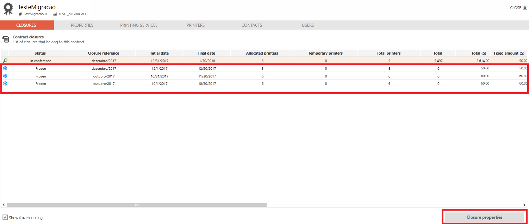Select the 12/1/2017 initial date cell
Viewport: 529px width, 224px height.
[159, 68]
